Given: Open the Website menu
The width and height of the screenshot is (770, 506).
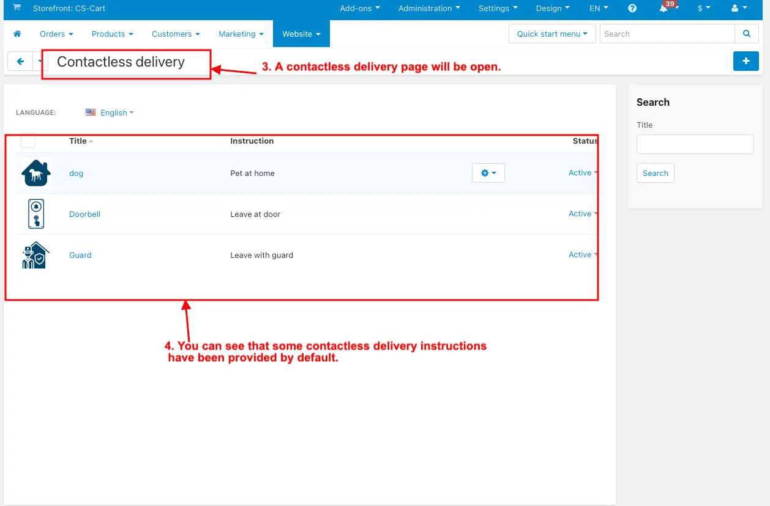Looking at the screenshot, I should [x=301, y=34].
